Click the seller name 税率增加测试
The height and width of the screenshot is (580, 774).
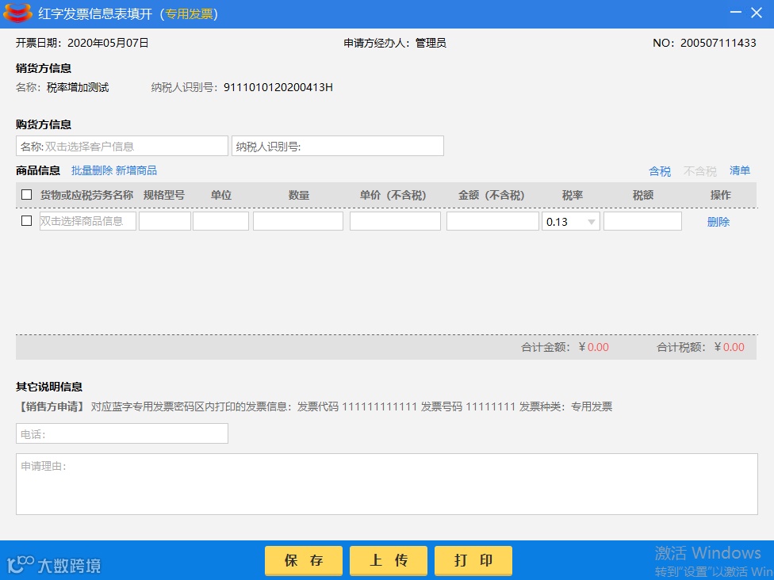tap(78, 87)
